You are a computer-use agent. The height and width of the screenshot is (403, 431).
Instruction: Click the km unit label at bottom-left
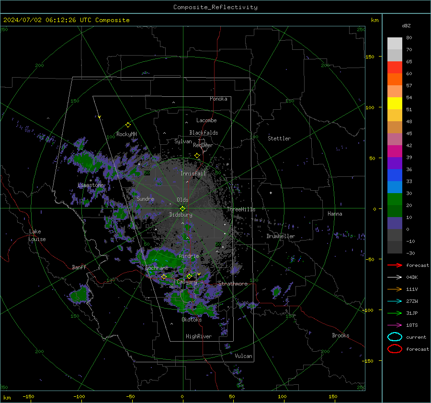pos(7,398)
